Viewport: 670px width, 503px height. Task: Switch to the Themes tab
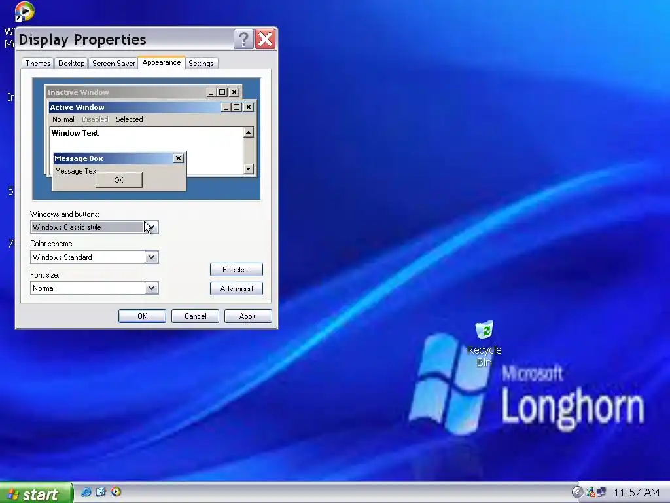coord(38,64)
